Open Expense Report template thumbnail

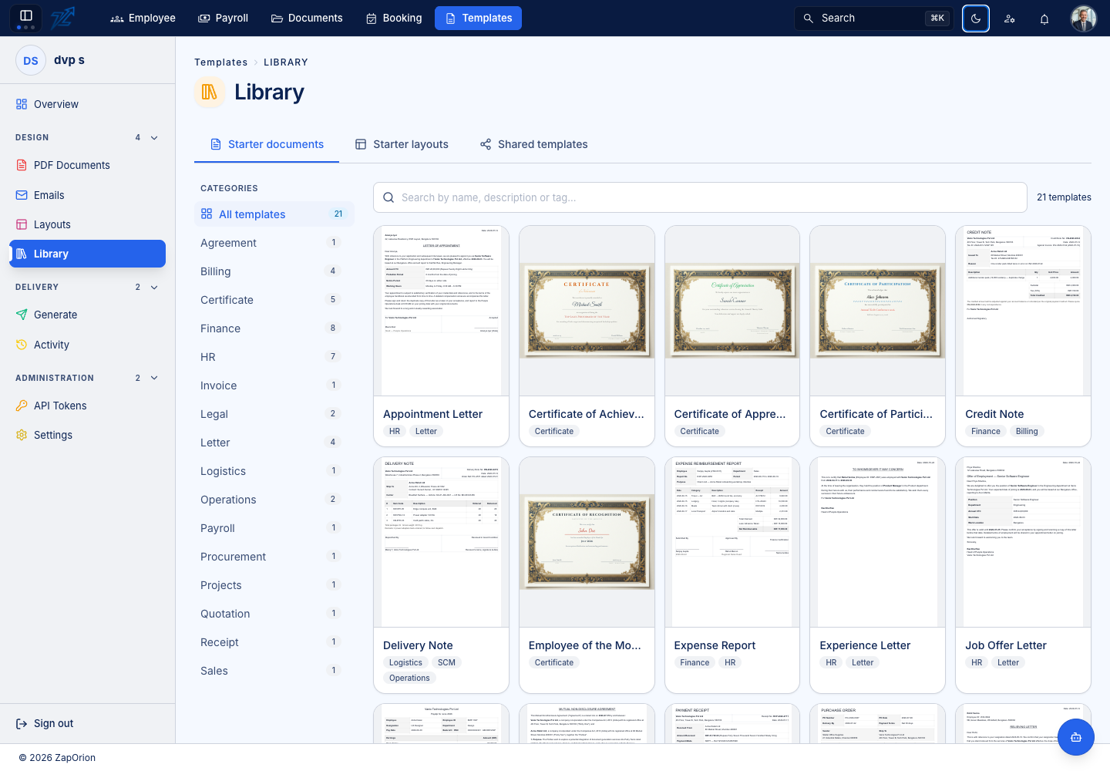click(x=732, y=542)
